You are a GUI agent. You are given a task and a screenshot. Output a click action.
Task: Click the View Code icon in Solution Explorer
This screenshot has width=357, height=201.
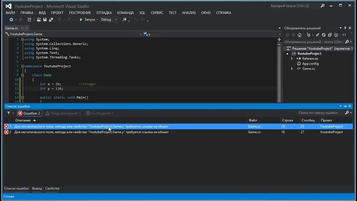(344, 35)
